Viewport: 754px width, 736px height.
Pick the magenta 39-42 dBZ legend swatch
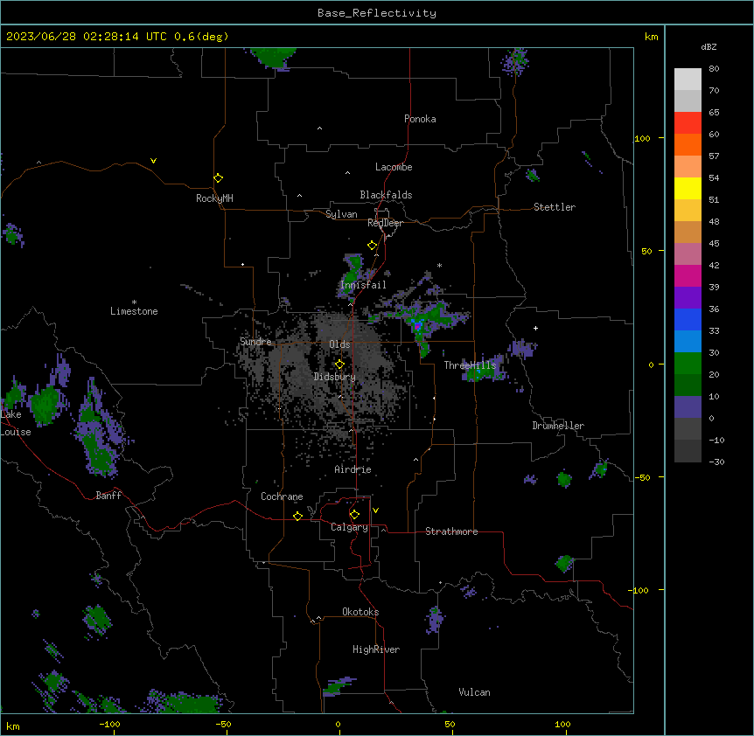(688, 275)
